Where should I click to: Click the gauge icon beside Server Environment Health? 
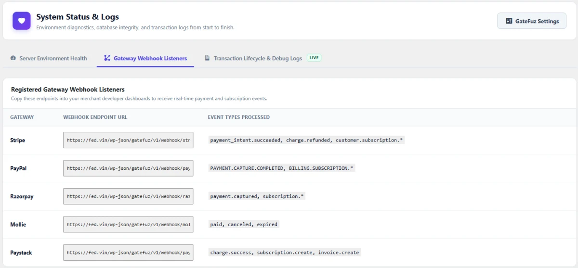13,58
